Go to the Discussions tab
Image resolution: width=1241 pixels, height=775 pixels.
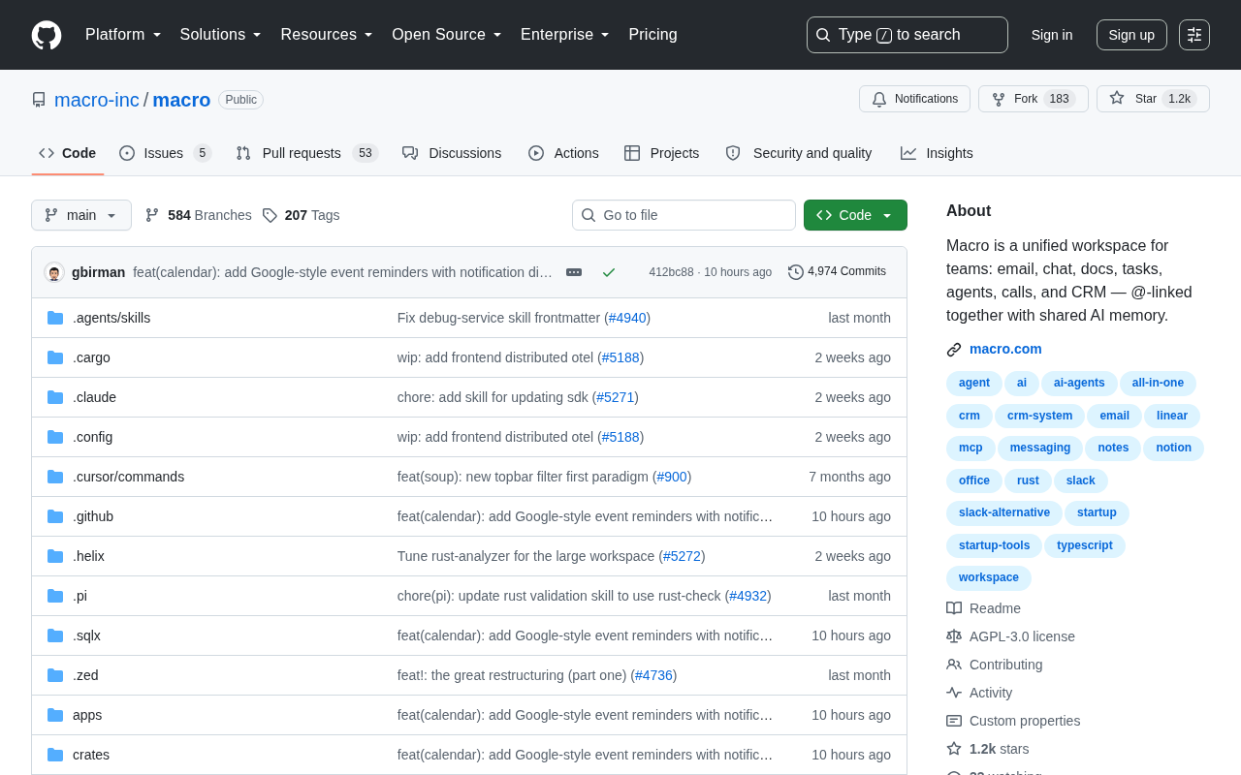(x=452, y=153)
